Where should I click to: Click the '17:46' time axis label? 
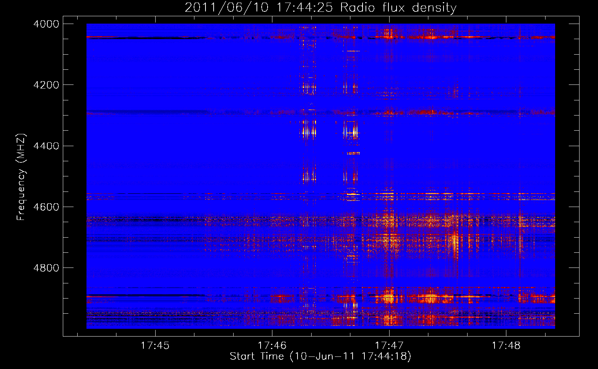272,345
